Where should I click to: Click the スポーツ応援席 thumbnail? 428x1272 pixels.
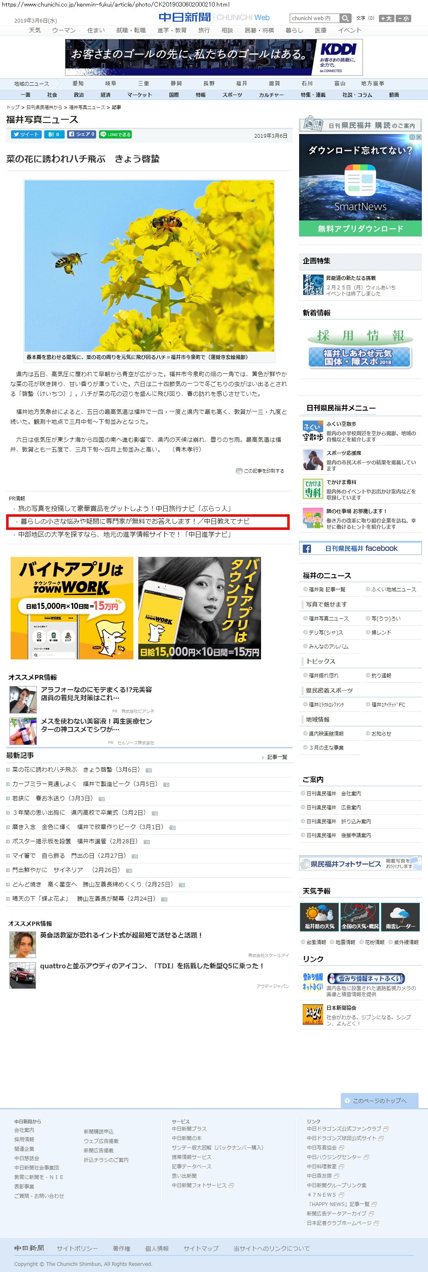click(x=313, y=460)
